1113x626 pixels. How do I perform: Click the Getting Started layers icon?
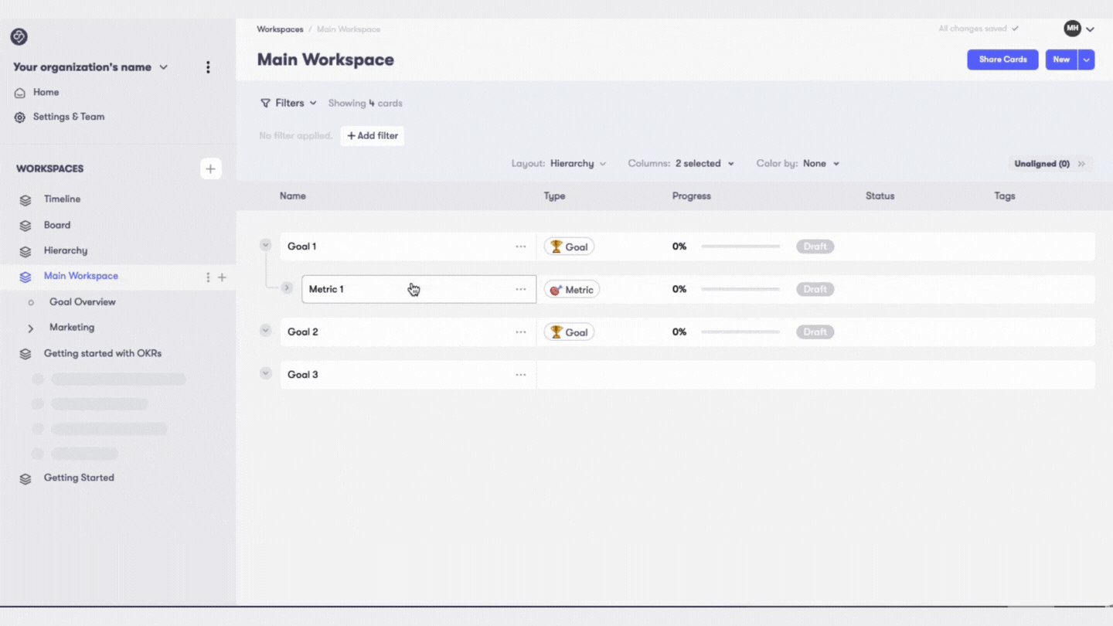[x=26, y=478]
